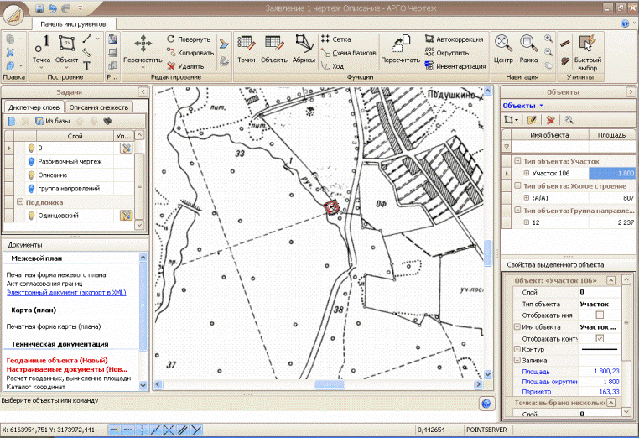Image resolution: width=639 pixels, height=438 pixels.
Task: Toggle visibility bulb of Разбивочный чертеж layer
Action: coord(31,161)
